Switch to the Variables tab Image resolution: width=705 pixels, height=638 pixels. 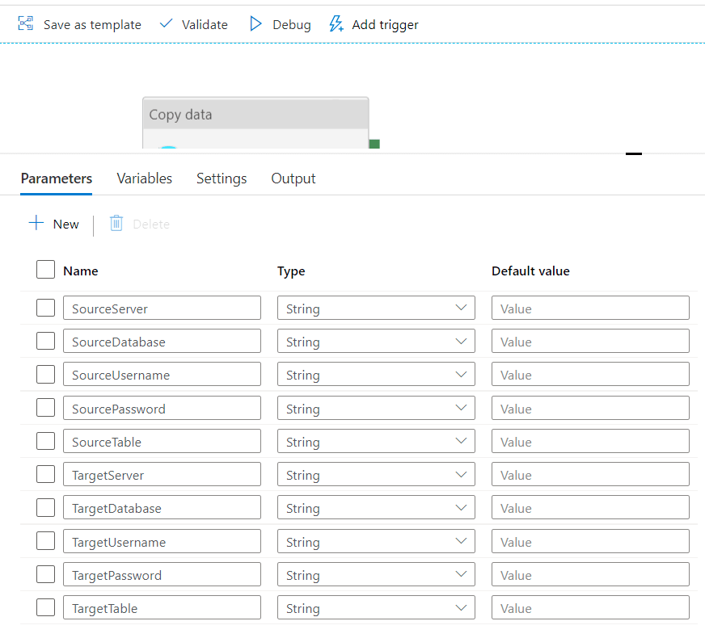144,178
